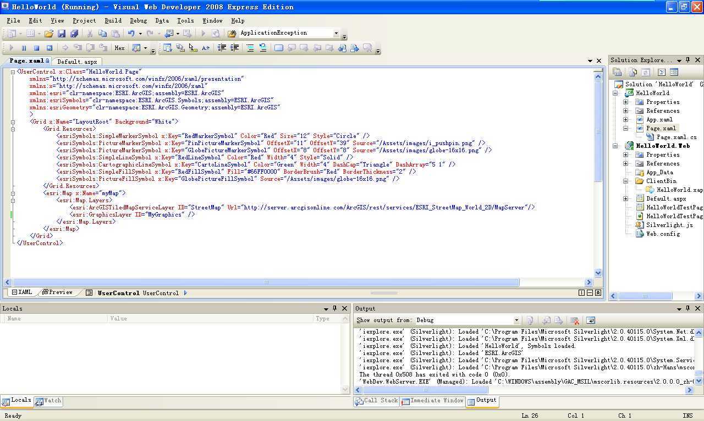Click Solution Explorer Refresh icon
The image size is (704, 421).
click(x=646, y=72)
